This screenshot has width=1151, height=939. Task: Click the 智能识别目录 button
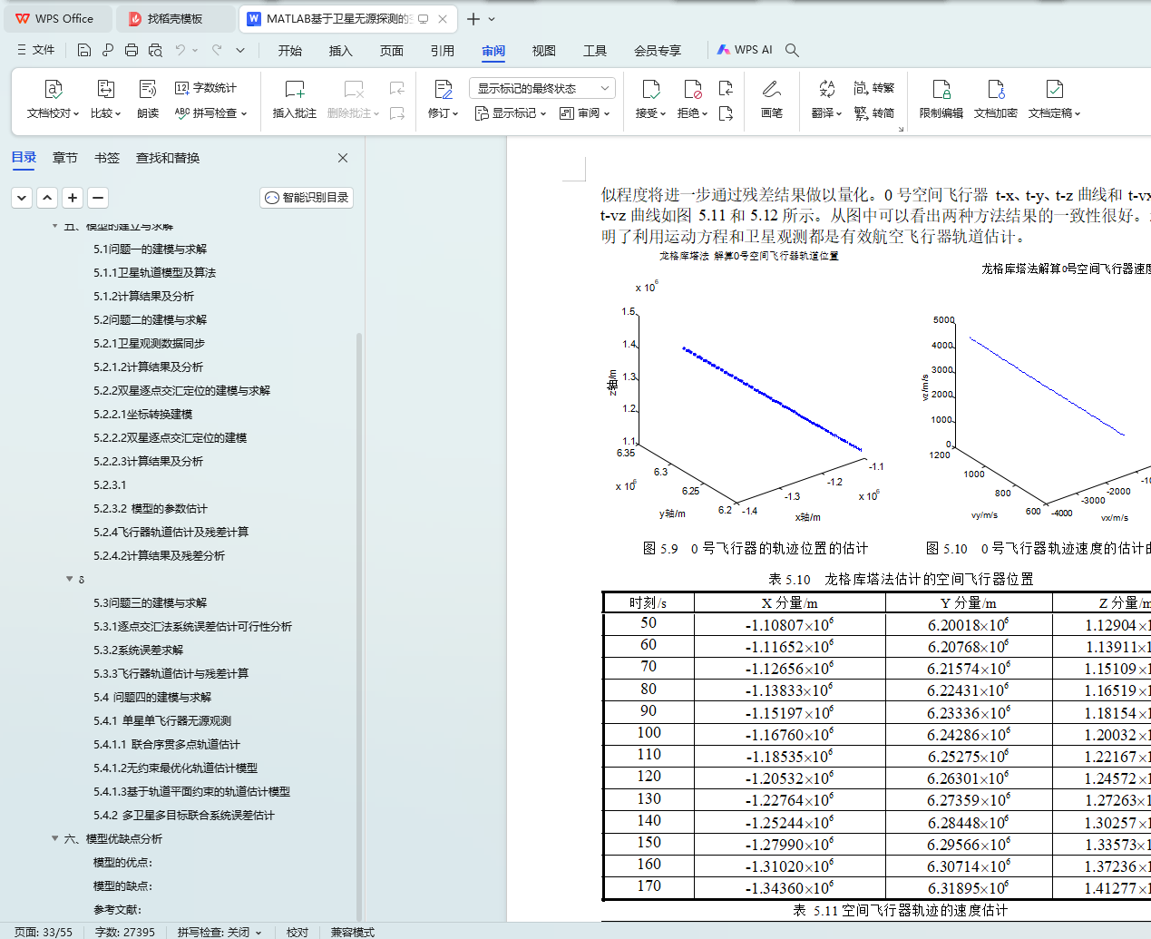click(x=307, y=197)
